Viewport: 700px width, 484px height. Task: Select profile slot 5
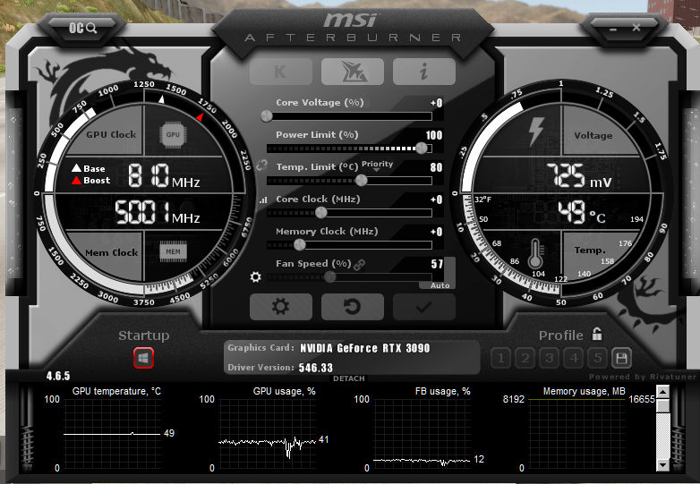598,358
